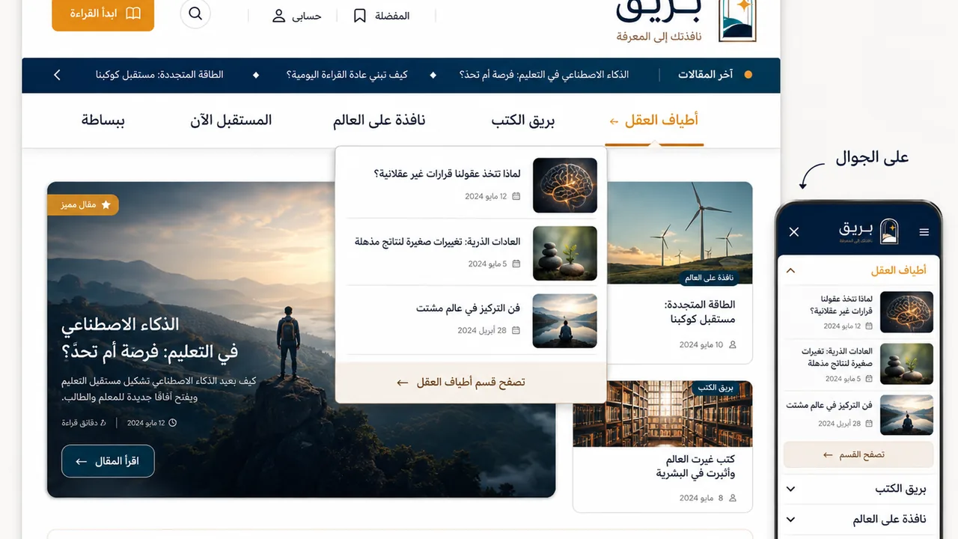Select the المستقبل الآن navigation tab
The width and height of the screenshot is (958, 539).
tap(231, 121)
